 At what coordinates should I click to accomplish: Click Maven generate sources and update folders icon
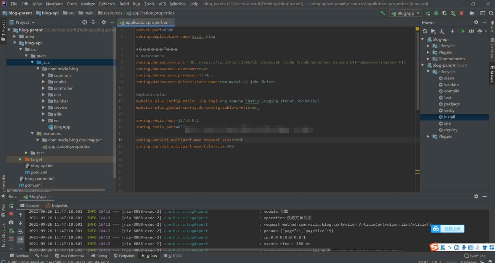point(433,31)
